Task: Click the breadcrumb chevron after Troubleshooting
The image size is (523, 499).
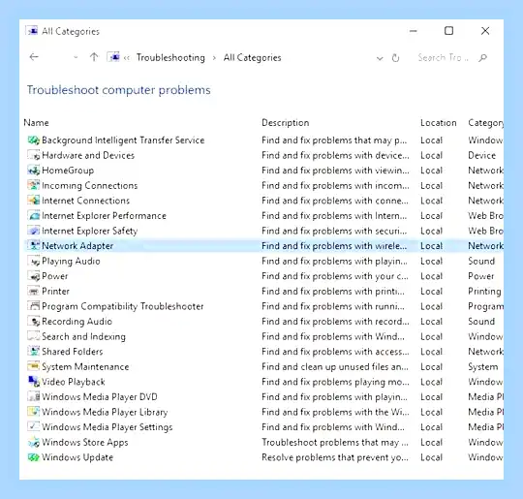Action: click(x=214, y=58)
